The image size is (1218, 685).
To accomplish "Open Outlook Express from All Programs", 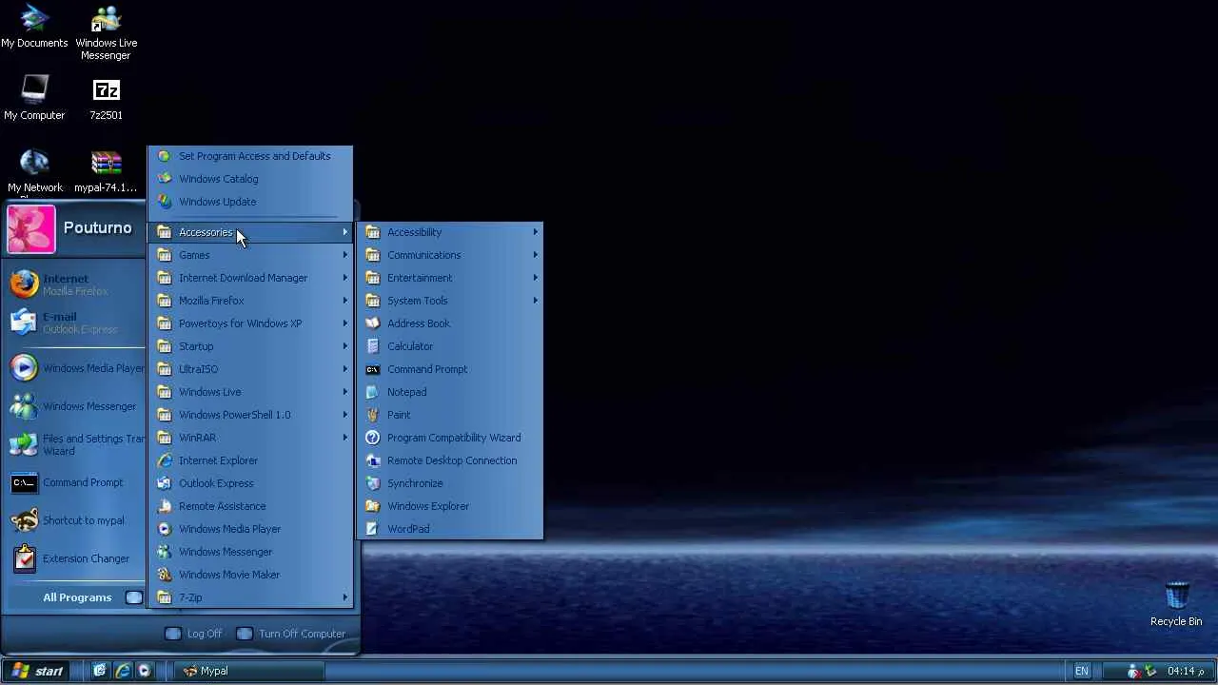I will [x=250, y=483].
